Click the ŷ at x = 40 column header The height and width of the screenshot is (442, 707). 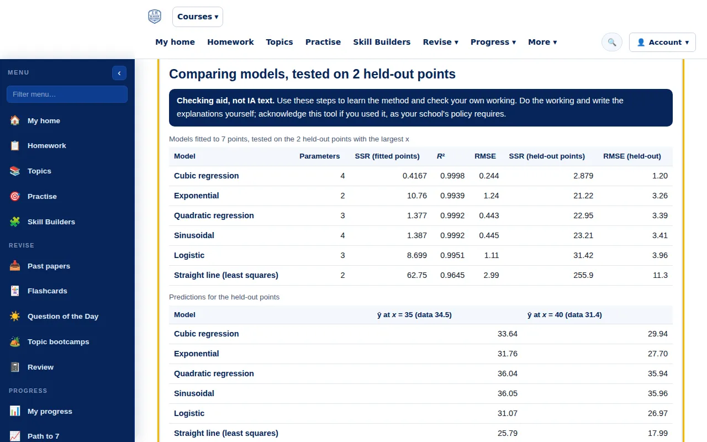click(x=564, y=315)
